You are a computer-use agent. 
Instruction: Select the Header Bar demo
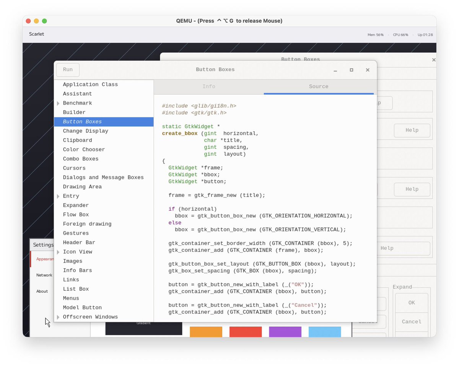(104, 243)
